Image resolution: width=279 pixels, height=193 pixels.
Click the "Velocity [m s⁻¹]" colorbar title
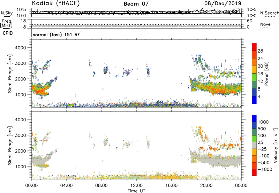pos(276,146)
